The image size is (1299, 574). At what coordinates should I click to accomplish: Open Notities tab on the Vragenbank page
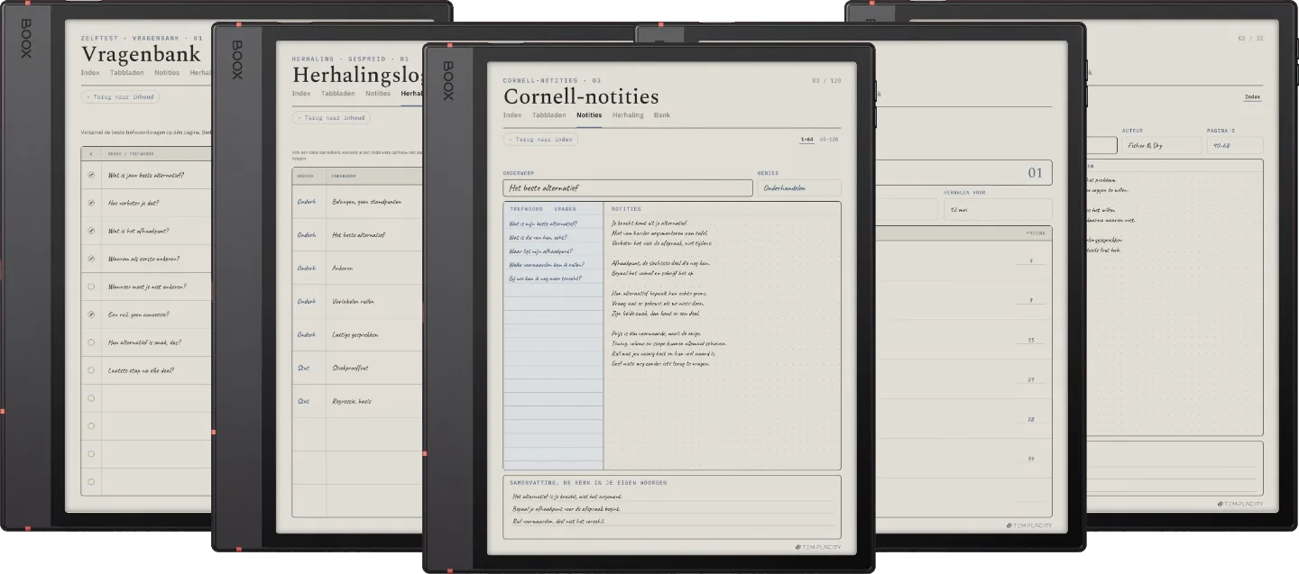pos(167,72)
